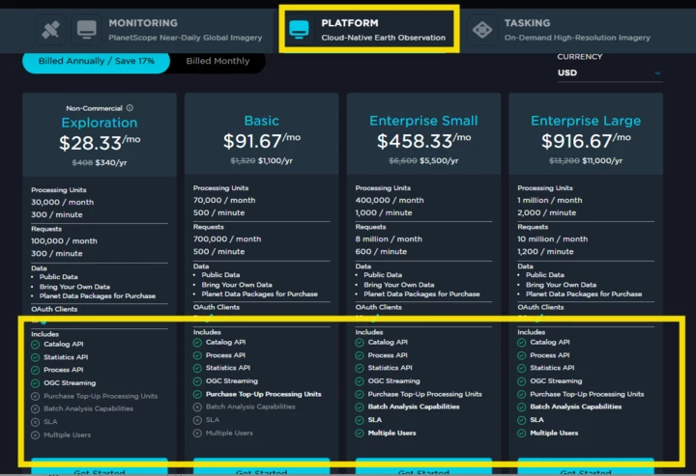
Task: Click the $28.33/mo Exploration price
Action: click(x=100, y=143)
